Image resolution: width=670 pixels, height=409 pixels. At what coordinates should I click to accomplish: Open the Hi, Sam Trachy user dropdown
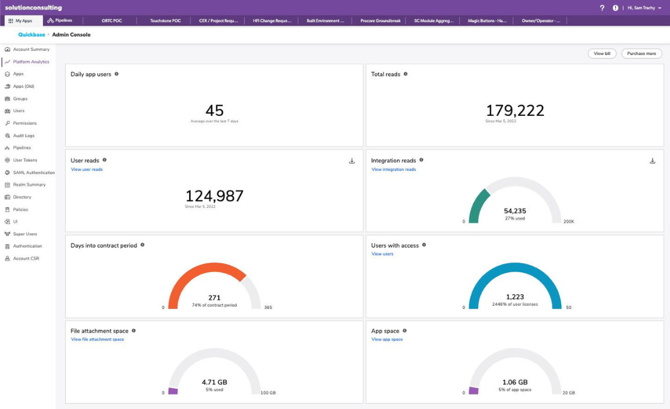(644, 8)
